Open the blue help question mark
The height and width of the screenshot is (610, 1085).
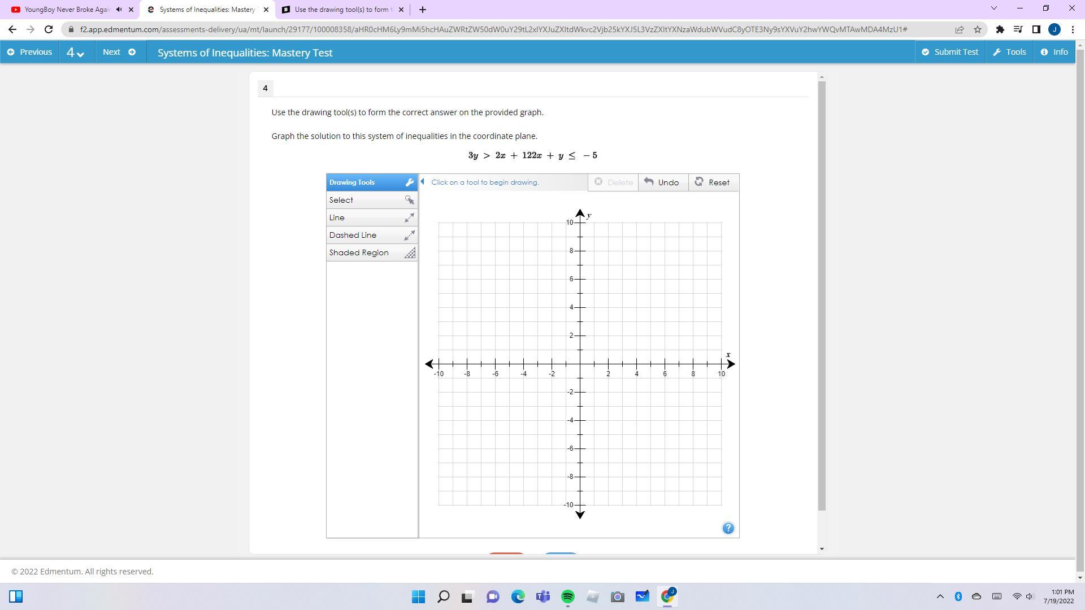point(728,528)
